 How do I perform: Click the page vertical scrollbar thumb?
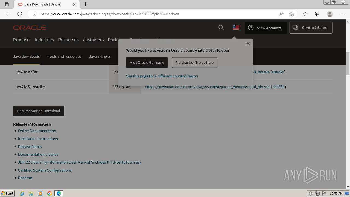[348, 63]
